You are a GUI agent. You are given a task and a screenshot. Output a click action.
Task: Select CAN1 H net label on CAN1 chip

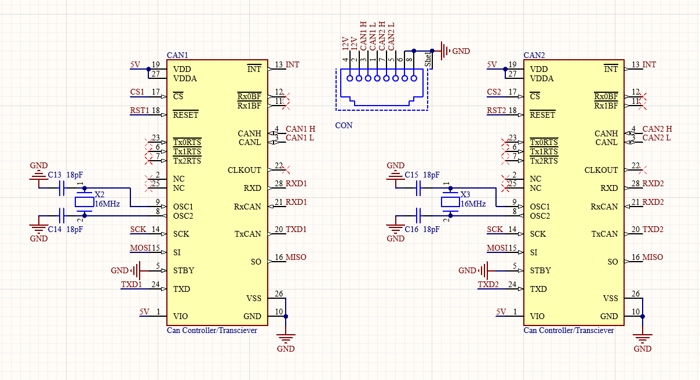(x=300, y=129)
